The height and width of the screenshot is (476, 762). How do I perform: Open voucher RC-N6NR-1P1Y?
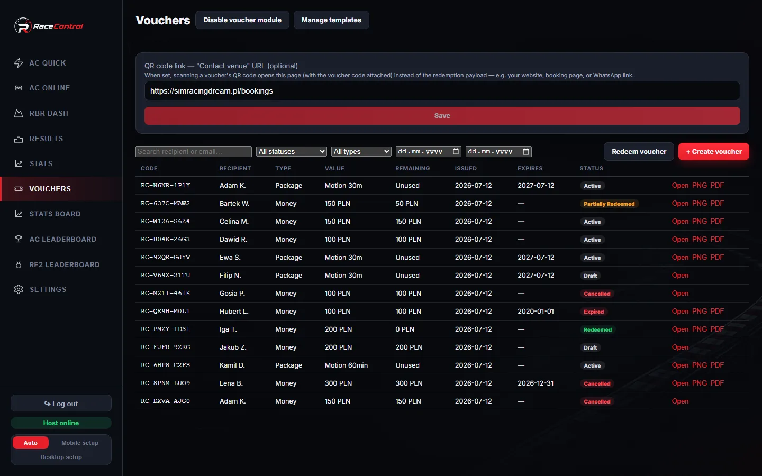[x=680, y=185]
